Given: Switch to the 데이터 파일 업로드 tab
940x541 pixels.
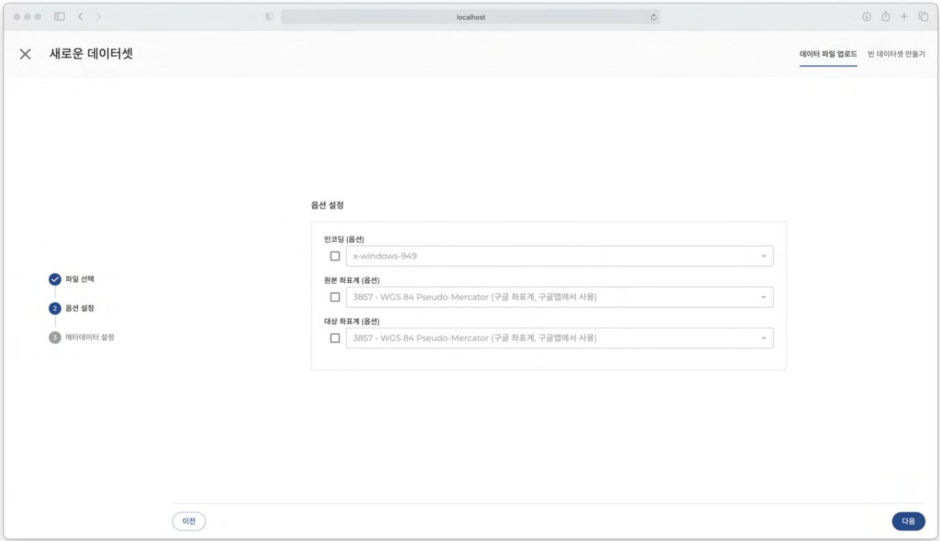Looking at the screenshot, I should pos(828,54).
